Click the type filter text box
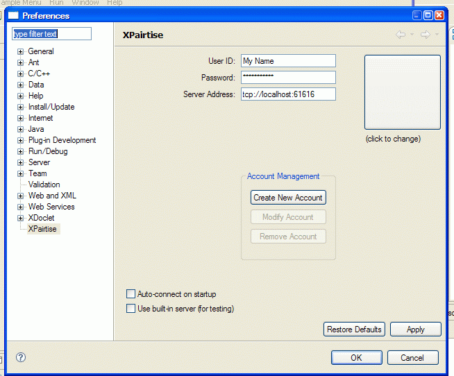This screenshot has width=454, height=376. (x=52, y=34)
